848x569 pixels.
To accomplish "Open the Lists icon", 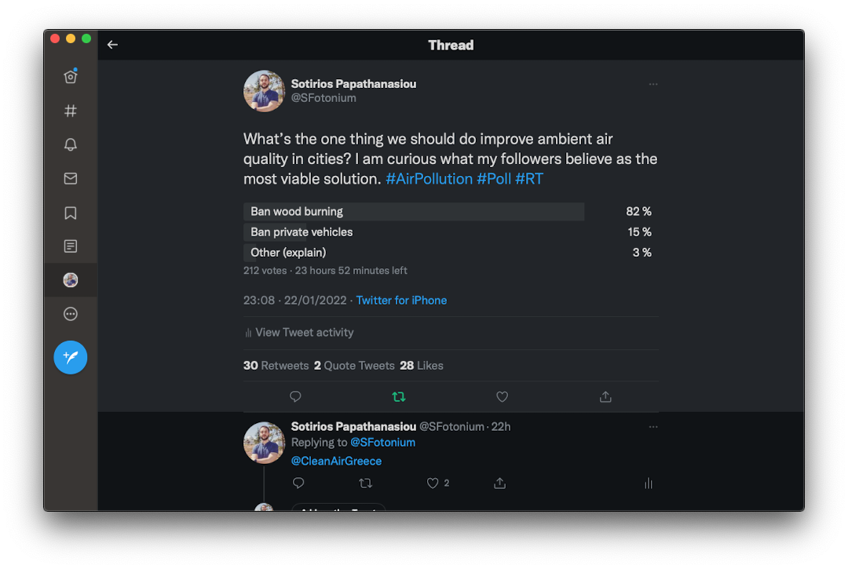I will (x=71, y=246).
